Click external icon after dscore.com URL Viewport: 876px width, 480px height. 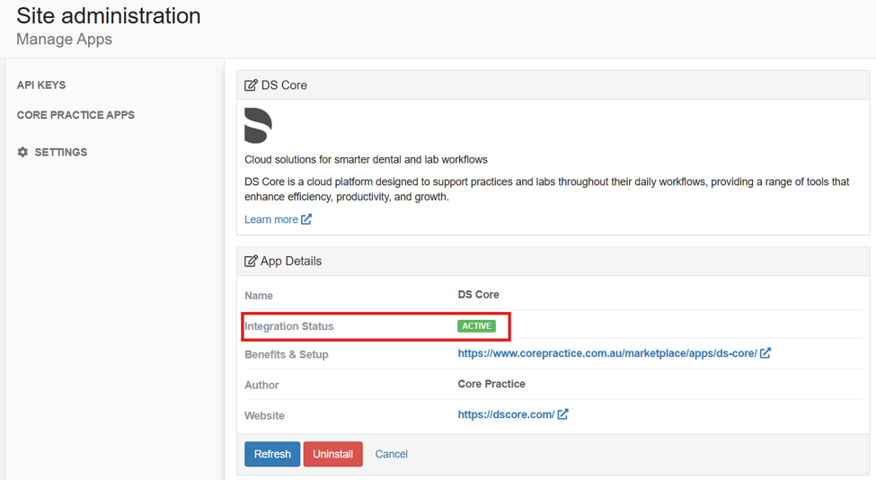click(x=563, y=414)
